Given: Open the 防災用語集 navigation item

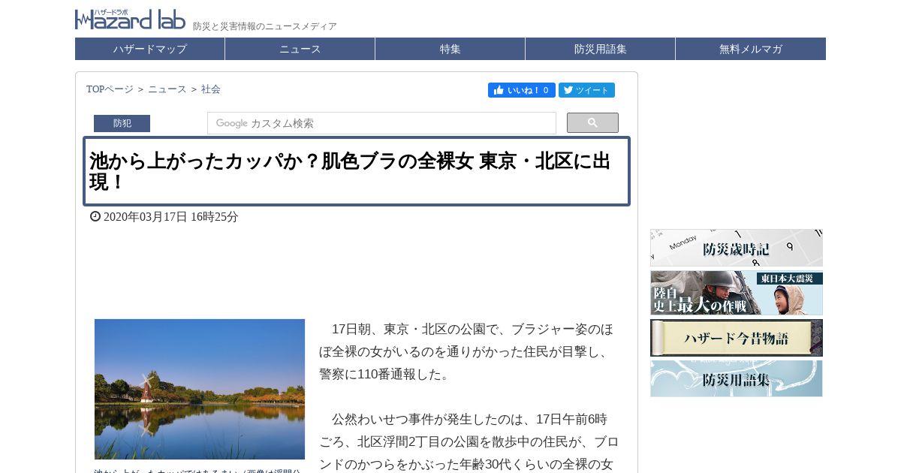Looking at the screenshot, I should coord(601,49).
